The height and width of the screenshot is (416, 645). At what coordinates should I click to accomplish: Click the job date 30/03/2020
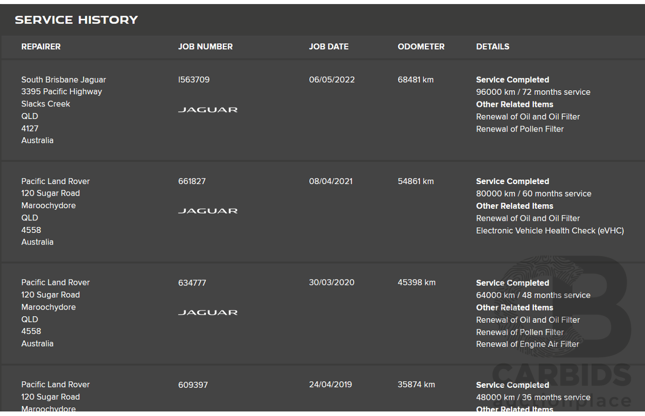coord(331,282)
